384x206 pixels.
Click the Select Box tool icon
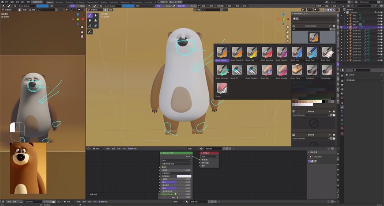pos(311,157)
